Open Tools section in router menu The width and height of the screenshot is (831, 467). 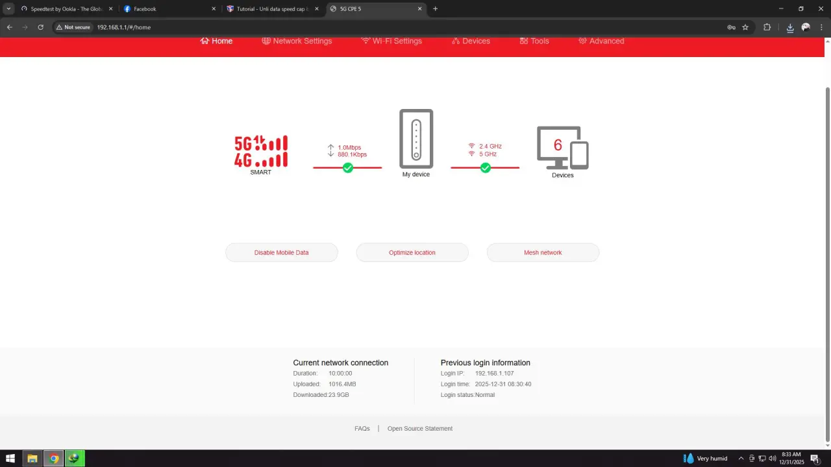[x=534, y=41]
